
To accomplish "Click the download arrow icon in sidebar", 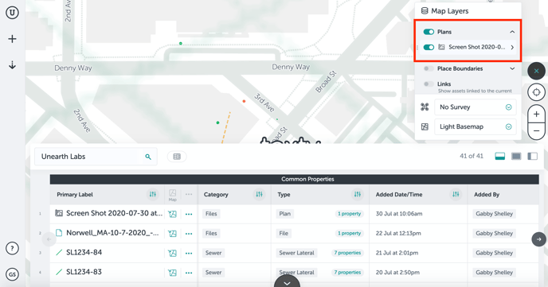I will point(12,65).
